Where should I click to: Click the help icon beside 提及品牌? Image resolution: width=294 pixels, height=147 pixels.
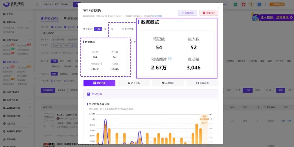click(x=123, y=29)
